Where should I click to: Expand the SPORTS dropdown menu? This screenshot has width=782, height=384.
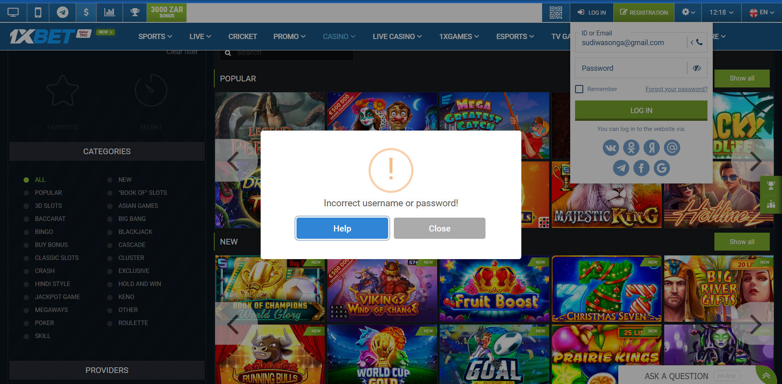155,37
